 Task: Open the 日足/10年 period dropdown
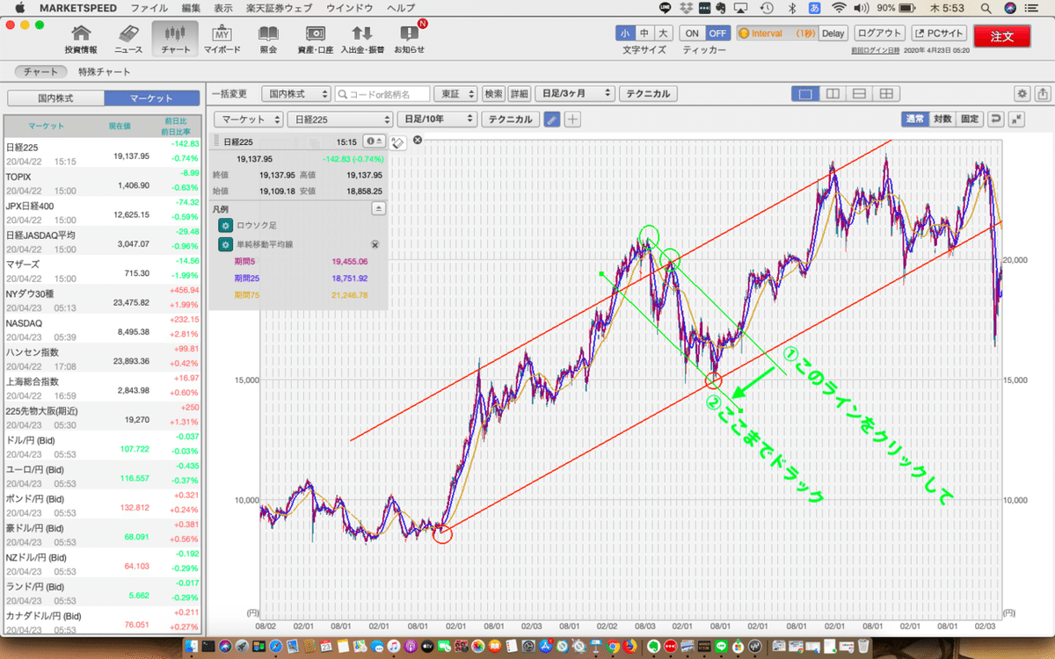[x=437, y=119]
